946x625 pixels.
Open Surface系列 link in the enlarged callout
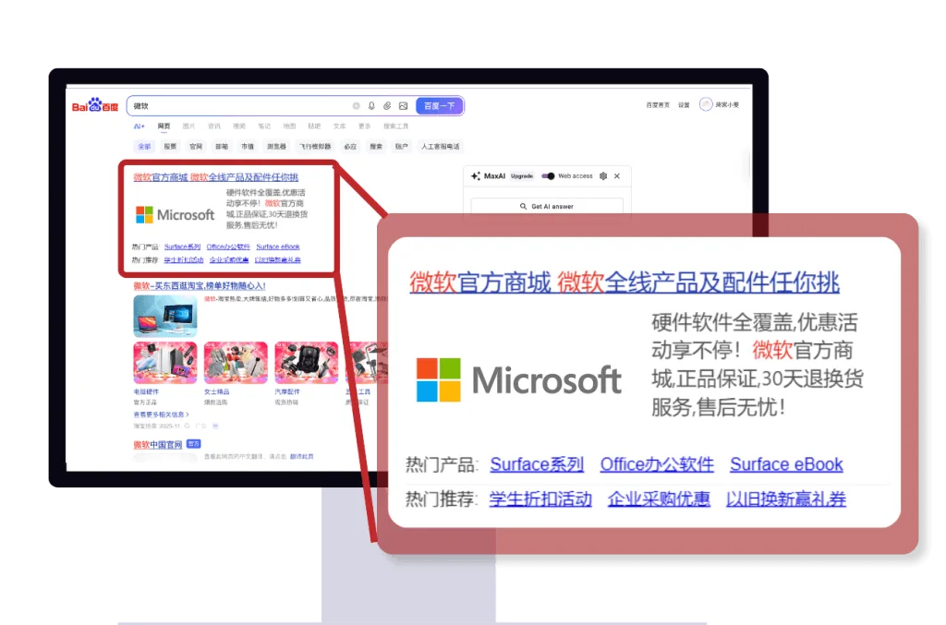click(x=537, y=464)
